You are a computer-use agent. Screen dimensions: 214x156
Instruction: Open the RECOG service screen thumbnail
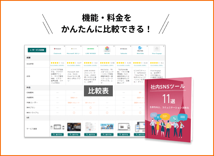click(107, 127)
